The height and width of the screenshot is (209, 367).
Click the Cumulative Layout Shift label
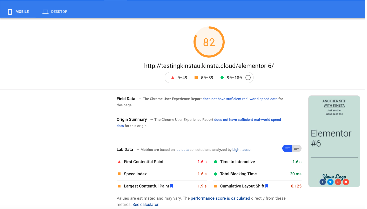pos(242,186)
